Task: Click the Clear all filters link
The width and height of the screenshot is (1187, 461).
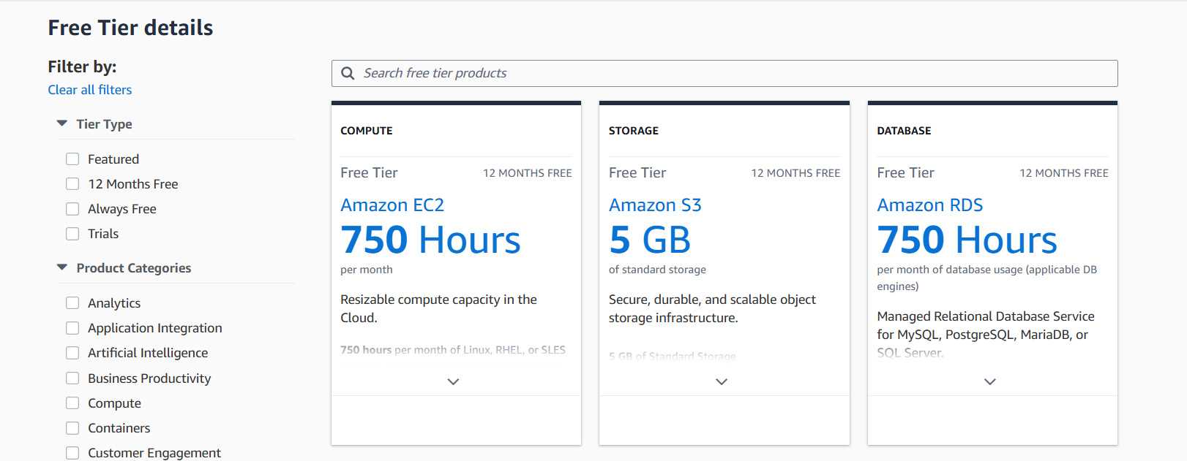Action: point(90,90)
